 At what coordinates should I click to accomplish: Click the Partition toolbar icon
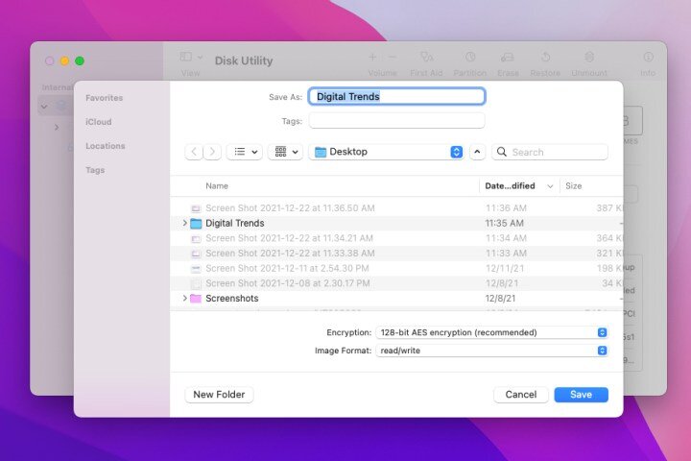tap(470, 57)
